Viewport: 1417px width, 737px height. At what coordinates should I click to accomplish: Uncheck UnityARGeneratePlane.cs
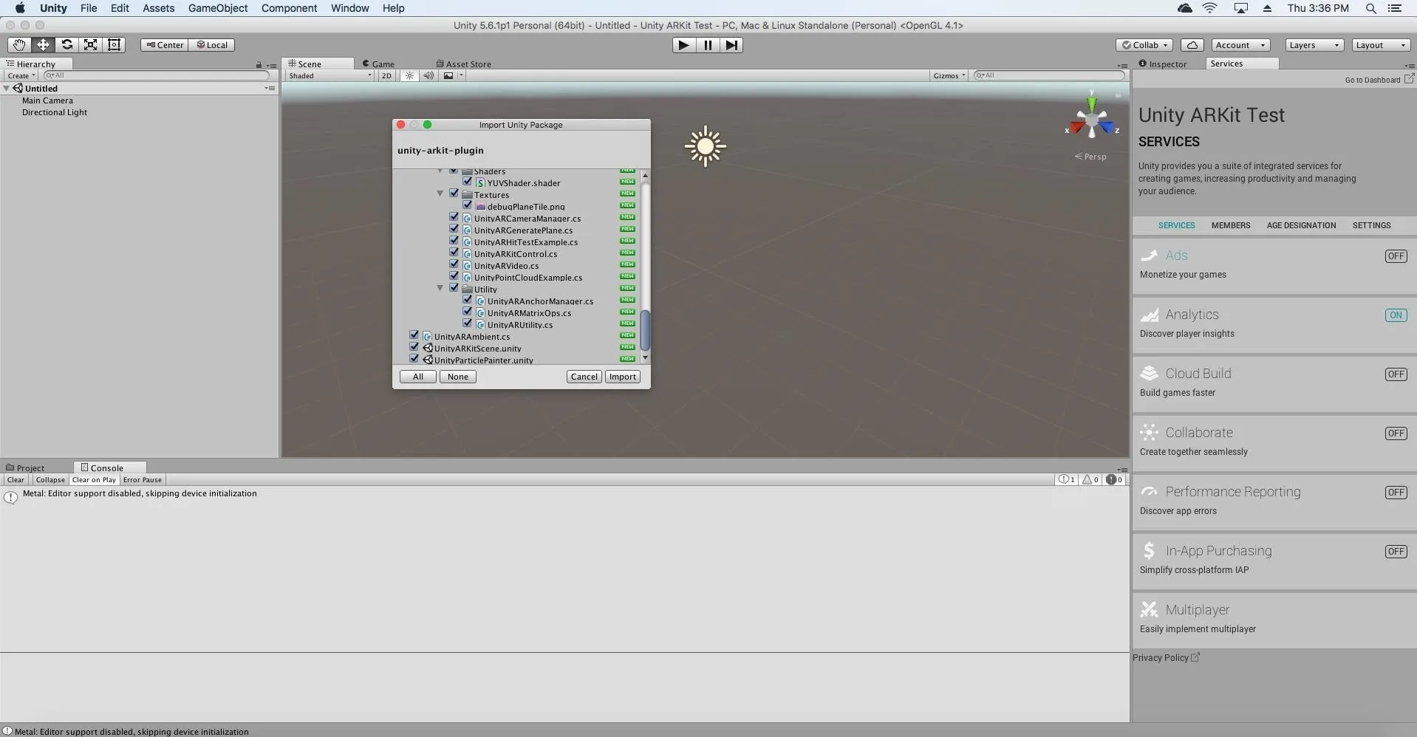454,229
